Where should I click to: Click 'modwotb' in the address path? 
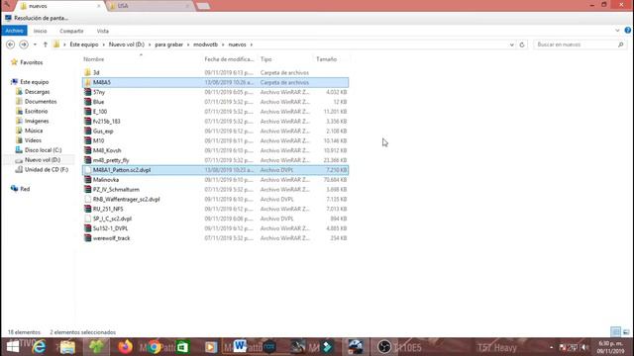(x=205, y=44)
